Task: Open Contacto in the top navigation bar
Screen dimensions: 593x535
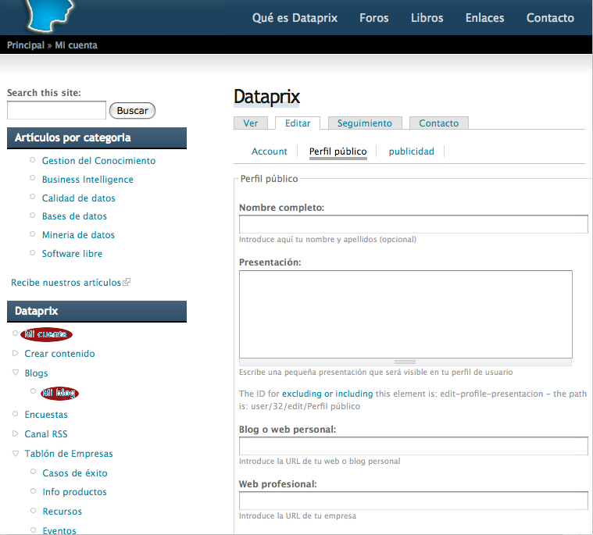Action: pos(550,18)
